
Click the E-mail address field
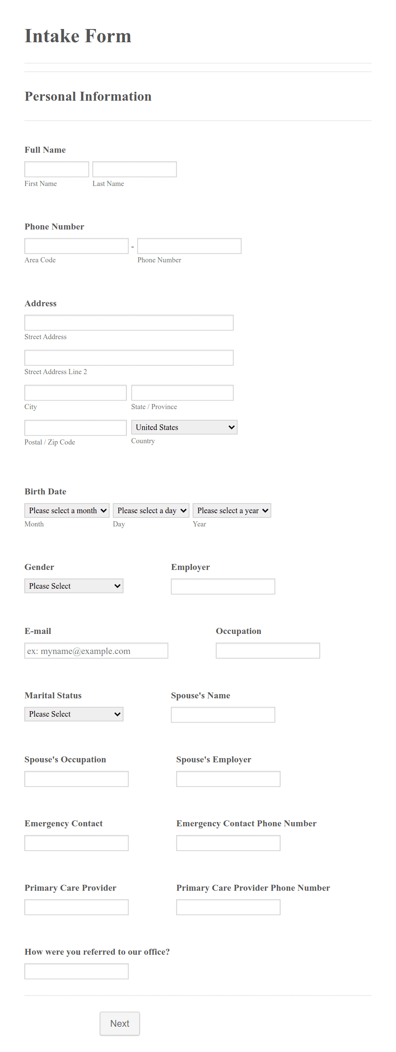tap(96, 651)
